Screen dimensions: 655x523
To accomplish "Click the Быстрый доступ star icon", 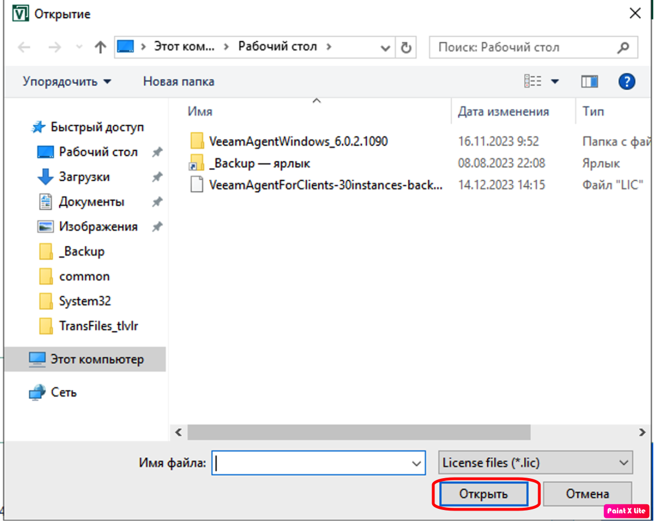I will pyautogui.click(x=39, y=127).
